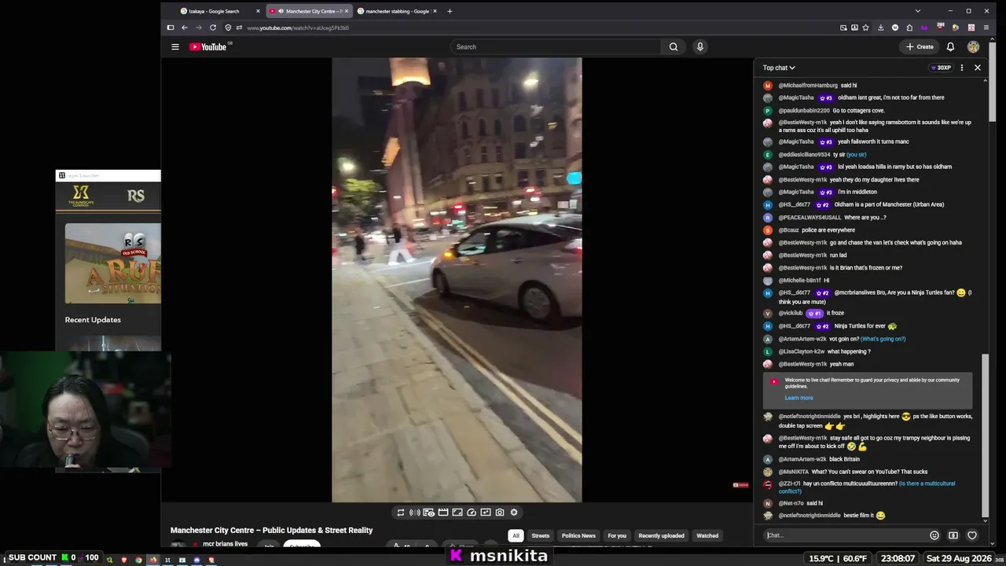Image resolution: width=1006 pixels, height=566 pixels.
Task: Open the enhancer settings gear under video
Action: 514,513
